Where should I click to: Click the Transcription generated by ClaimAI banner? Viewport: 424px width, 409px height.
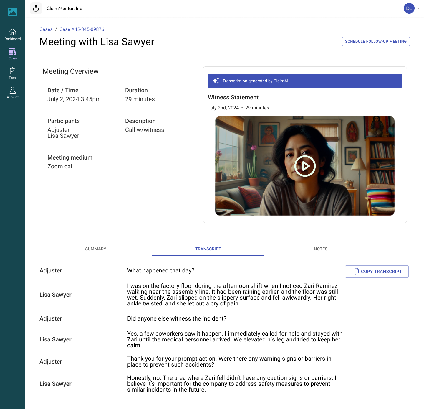point(305,81)
